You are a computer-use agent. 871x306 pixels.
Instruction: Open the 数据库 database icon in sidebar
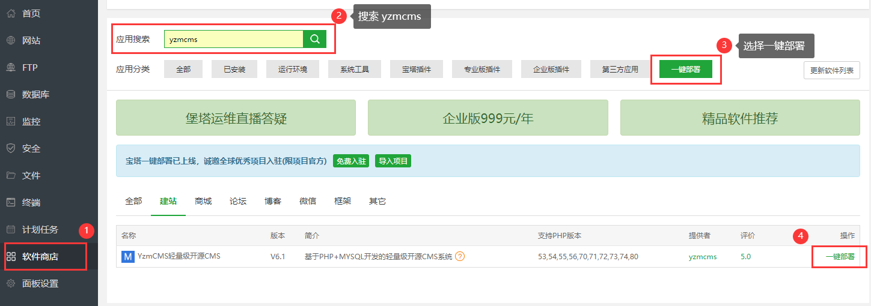pyautogui.click(x=11, y=94)
